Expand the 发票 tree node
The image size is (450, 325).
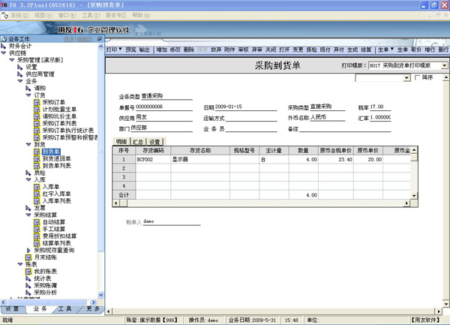[x=28, y=208]
